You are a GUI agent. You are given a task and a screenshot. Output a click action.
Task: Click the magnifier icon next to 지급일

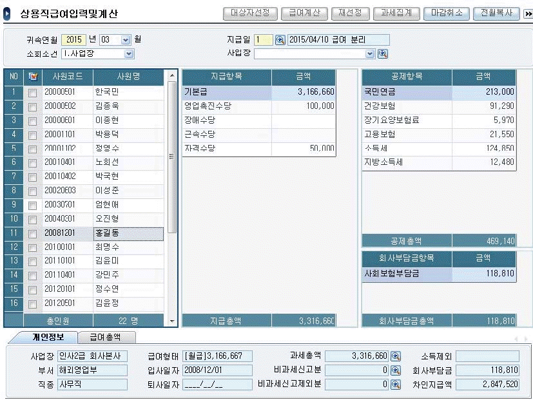[x=280, y=40]
